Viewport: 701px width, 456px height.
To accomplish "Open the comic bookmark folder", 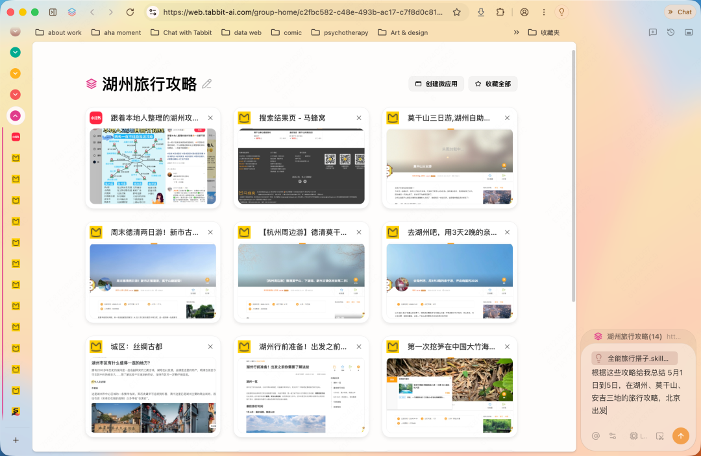I will [287, 32].
